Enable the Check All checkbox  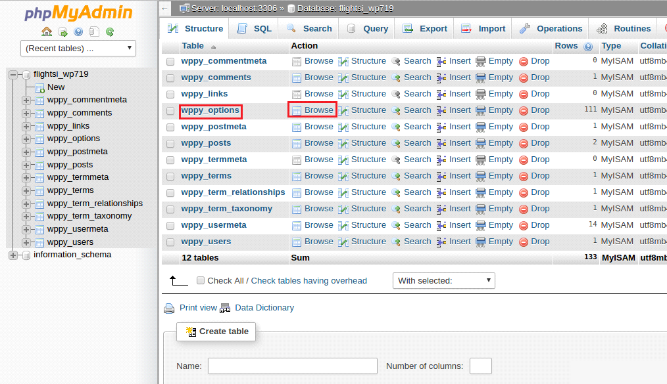[x=201, y=281]
